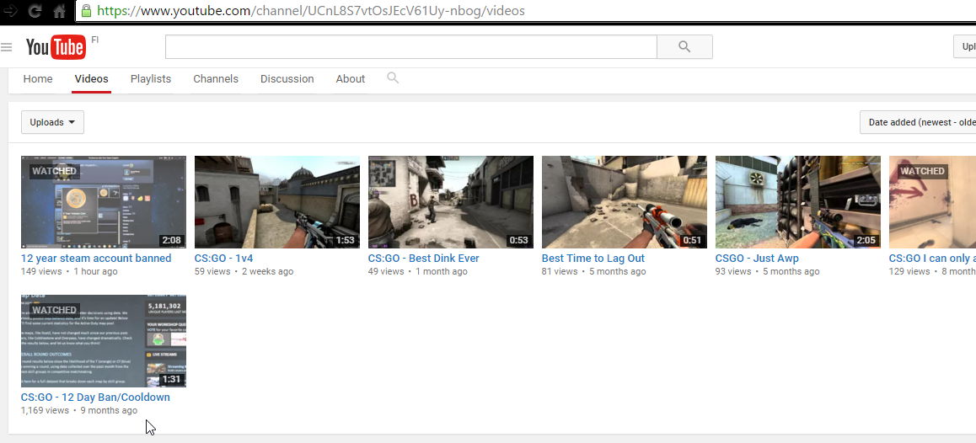Open the Discussion tab
The image size is (976, 443).
click(x=287, y=79)
